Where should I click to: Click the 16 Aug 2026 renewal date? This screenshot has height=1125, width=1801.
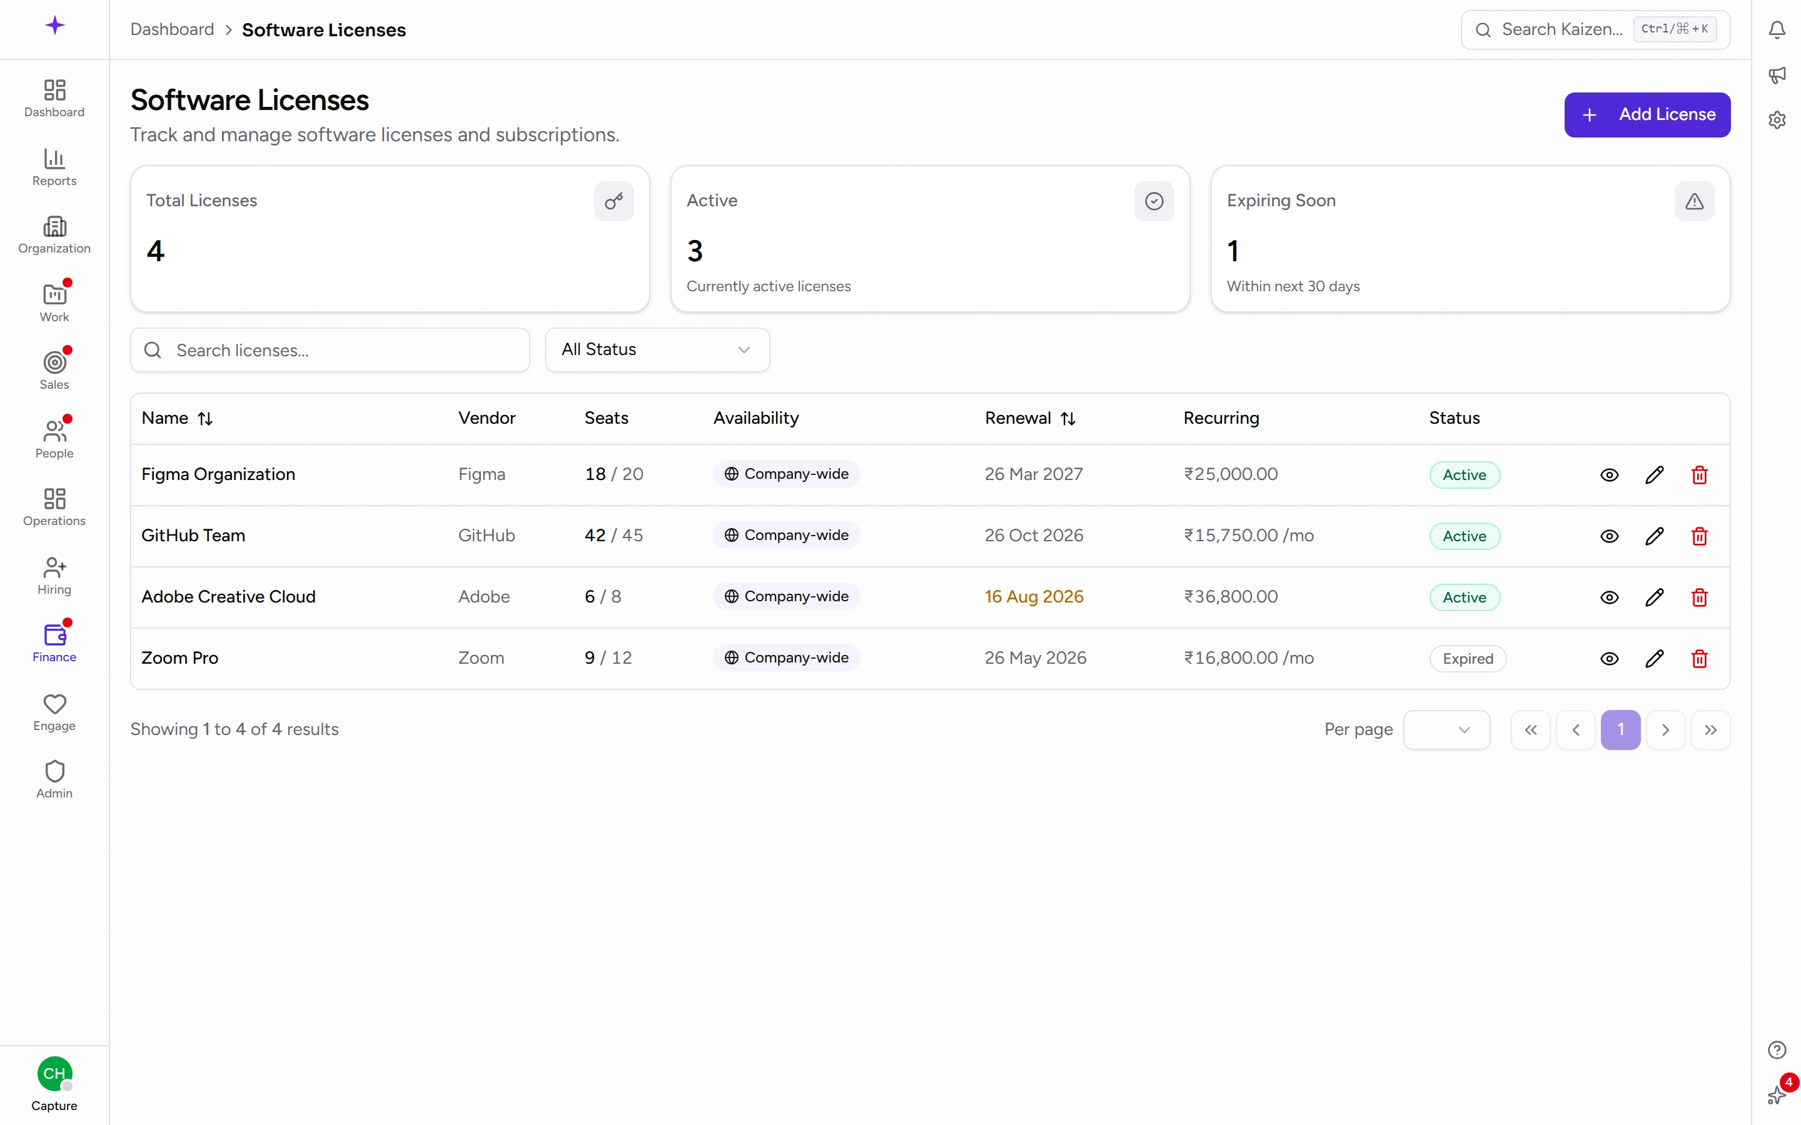click(x=1034, y=597)
